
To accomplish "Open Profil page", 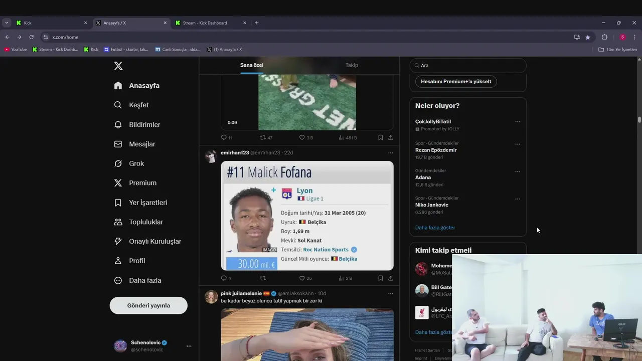I will (x=129, y=261).
